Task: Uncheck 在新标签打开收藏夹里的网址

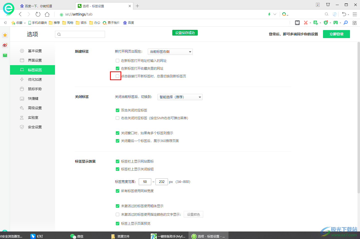Action: coord(117,68)
